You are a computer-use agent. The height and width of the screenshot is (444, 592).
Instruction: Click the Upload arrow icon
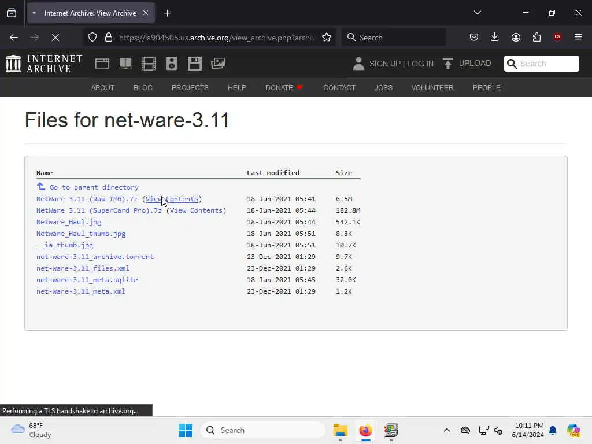448,64
